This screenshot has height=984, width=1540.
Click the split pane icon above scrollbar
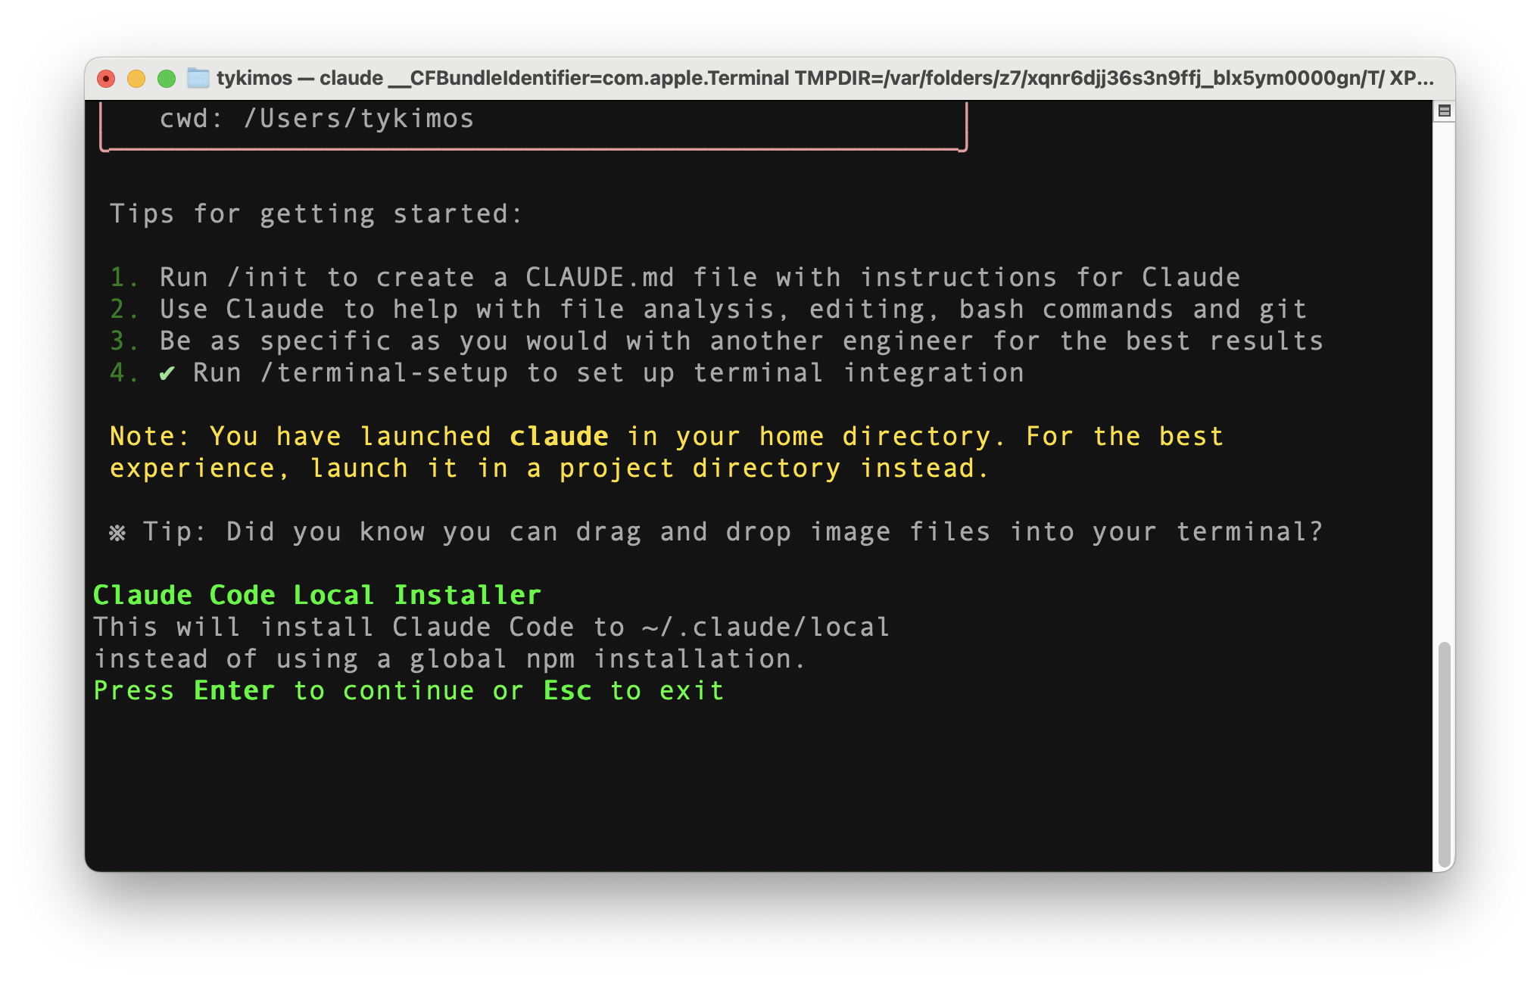[1444, 111]
